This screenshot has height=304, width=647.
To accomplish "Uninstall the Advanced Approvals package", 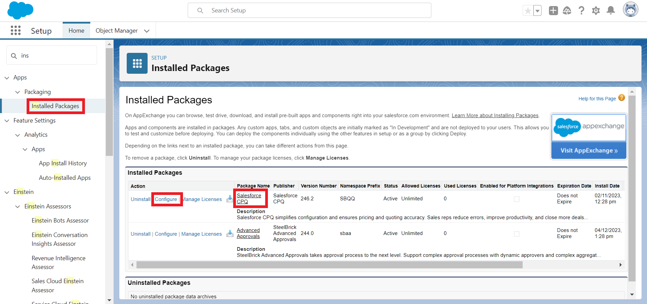I will click(x=141, y=234).
